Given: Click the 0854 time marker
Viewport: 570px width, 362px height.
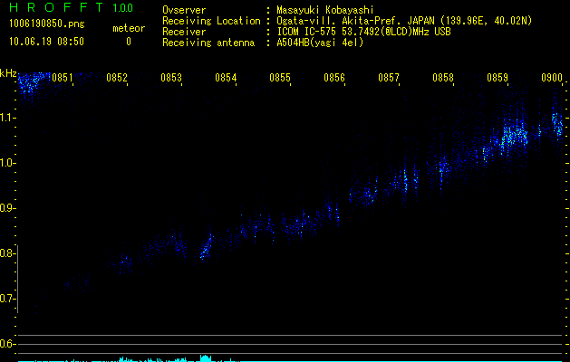Looking at the screenshot, I should [x=226, y=78].
